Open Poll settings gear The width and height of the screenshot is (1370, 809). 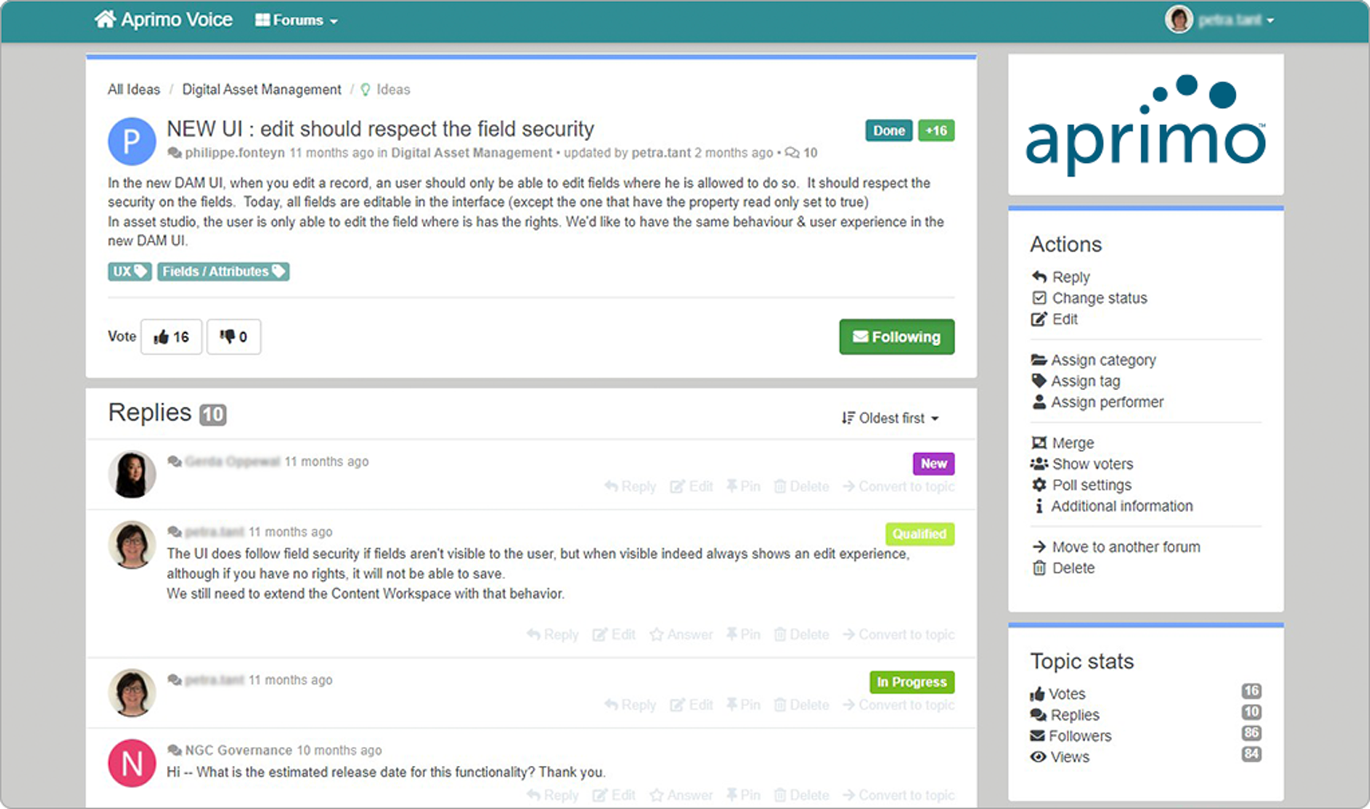coord(1082,486)
